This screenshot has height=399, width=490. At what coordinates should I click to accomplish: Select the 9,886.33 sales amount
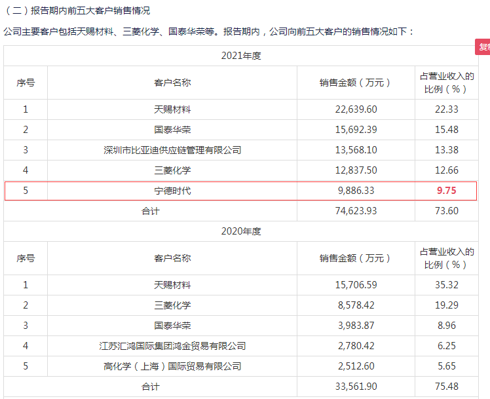pyautogui.click(x=356, y=191)
